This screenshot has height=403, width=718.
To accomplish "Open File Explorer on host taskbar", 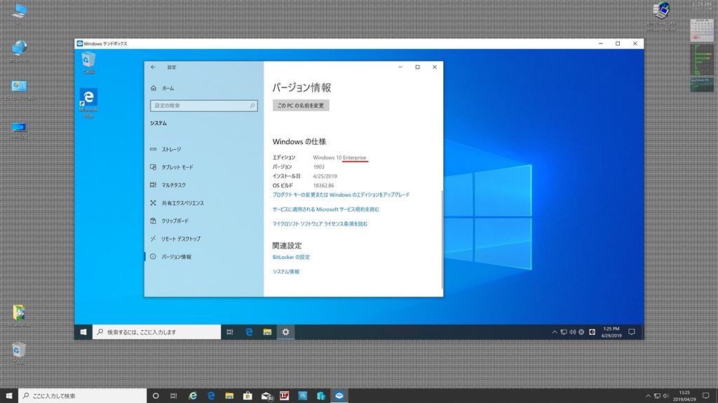I will (x=229, y=396).
